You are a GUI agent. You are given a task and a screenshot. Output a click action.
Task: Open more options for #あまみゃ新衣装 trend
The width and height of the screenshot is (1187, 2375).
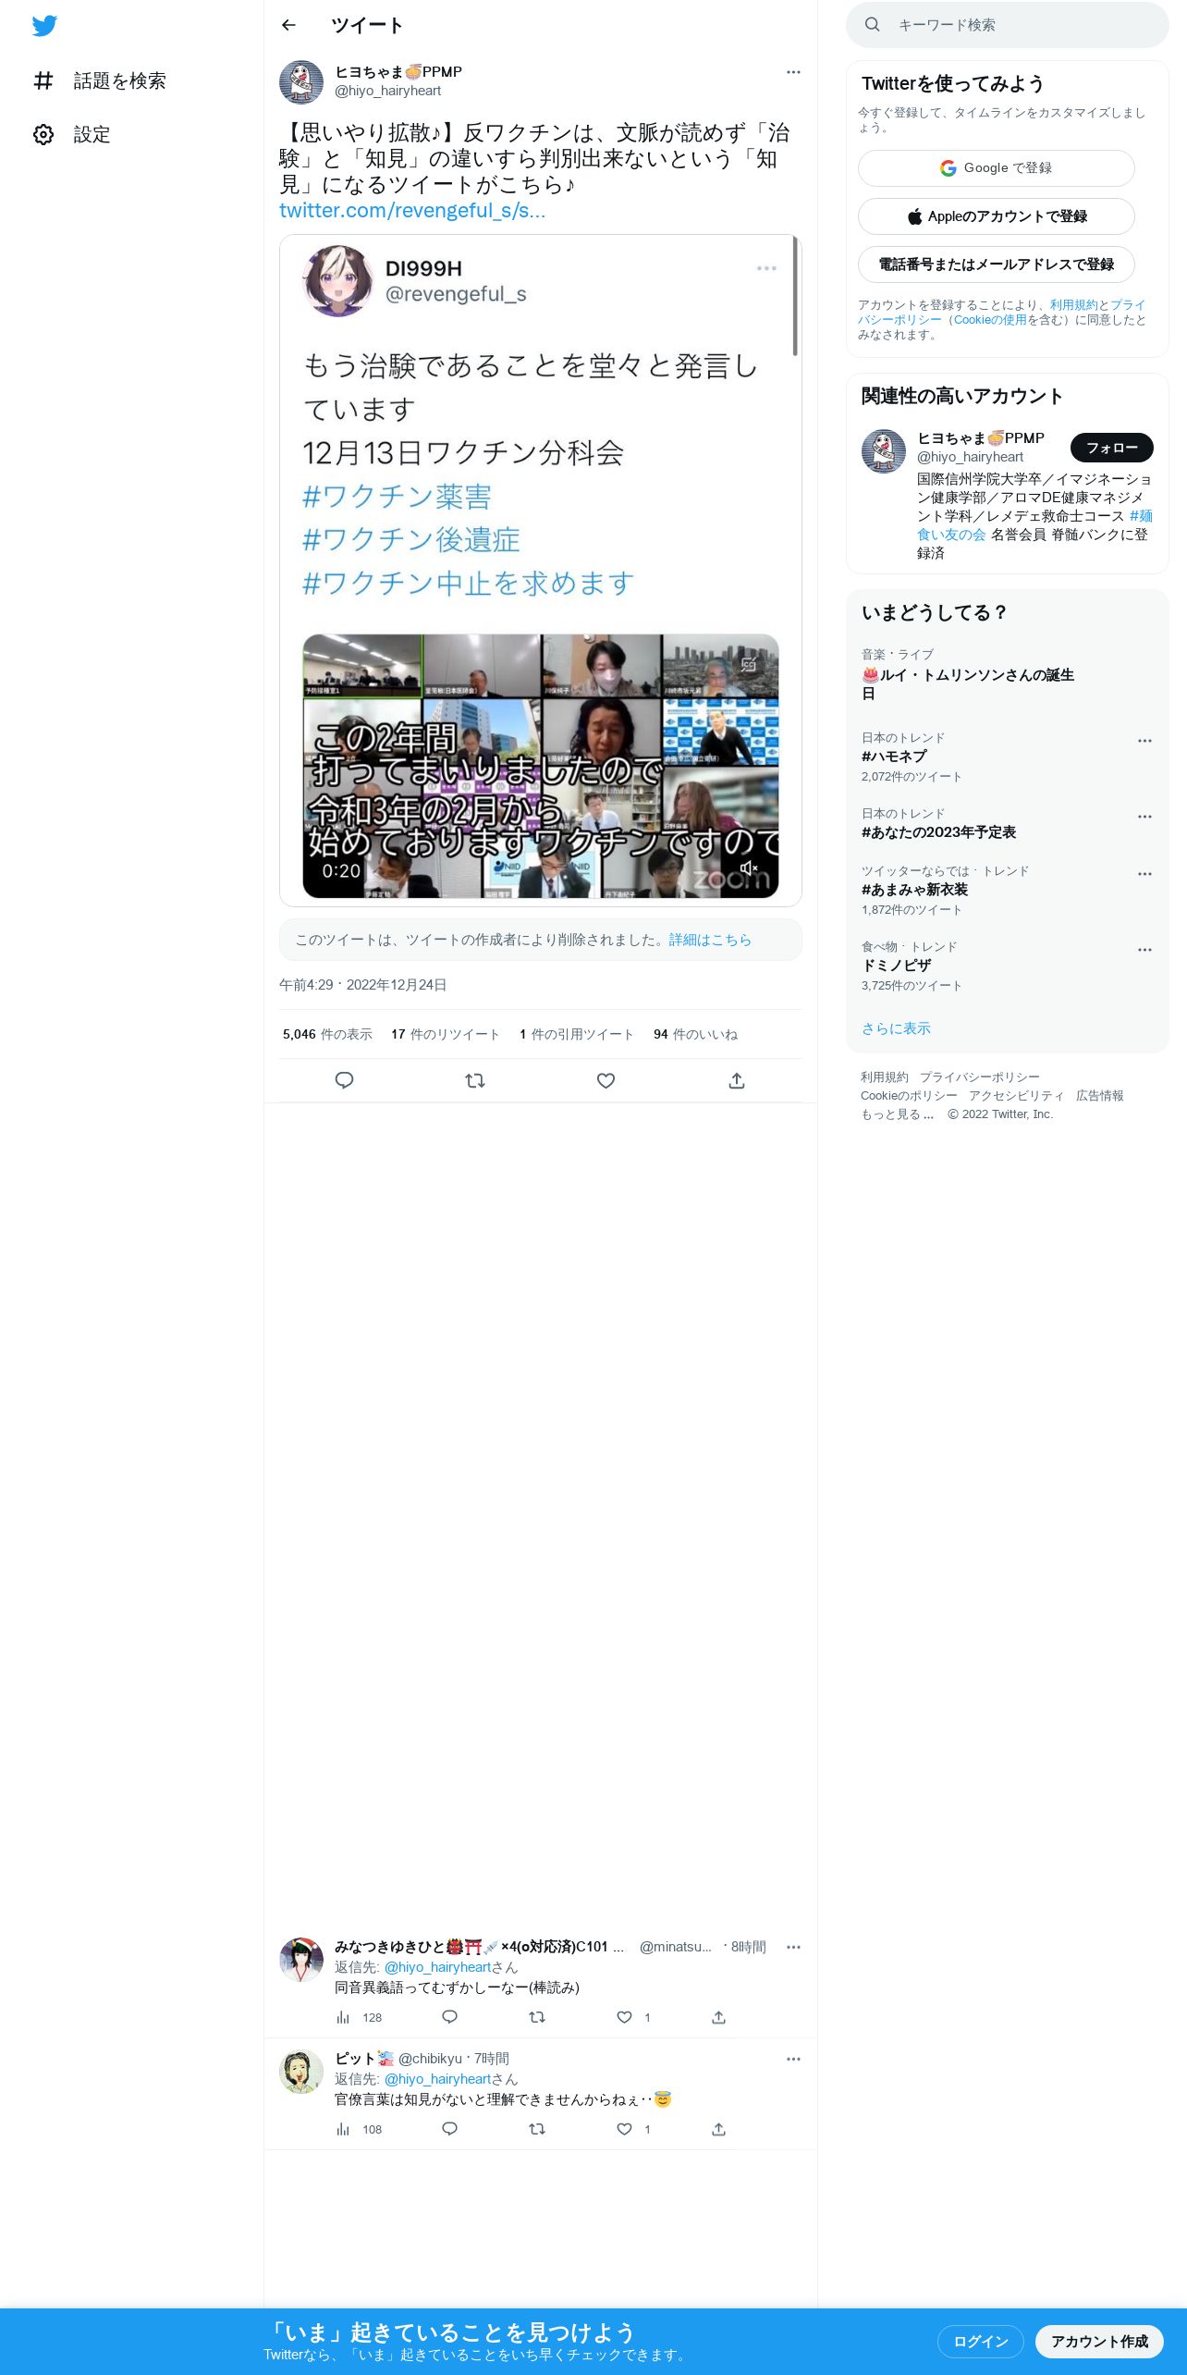pos(1144,874)
